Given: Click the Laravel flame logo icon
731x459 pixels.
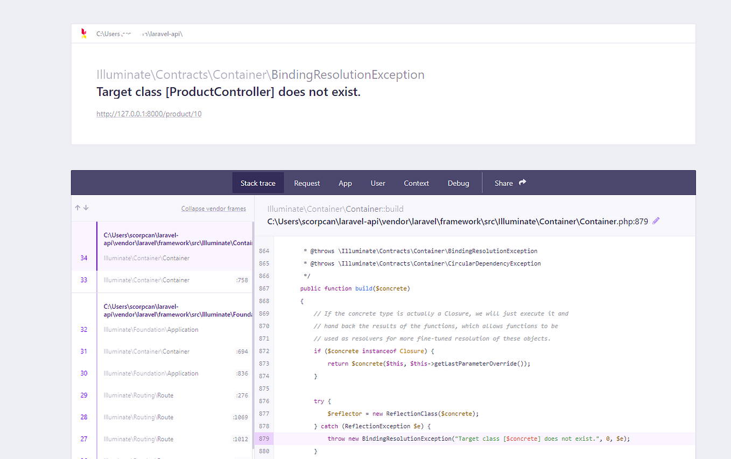Looking at the screenshot, I should click(83, 33).
